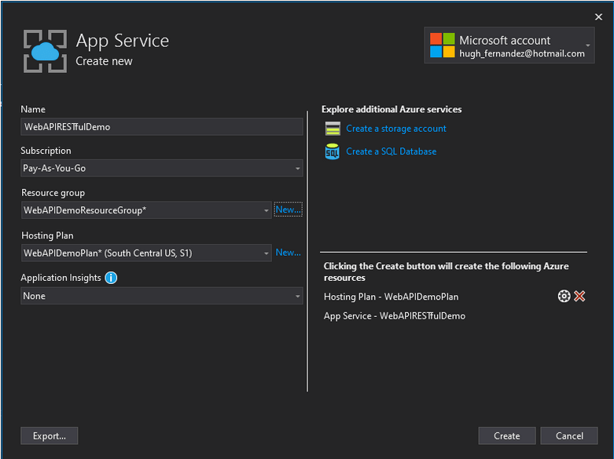Click the App Service cloud logo icon
This screenshot has height=459, width=614.
tap(45, 50)
